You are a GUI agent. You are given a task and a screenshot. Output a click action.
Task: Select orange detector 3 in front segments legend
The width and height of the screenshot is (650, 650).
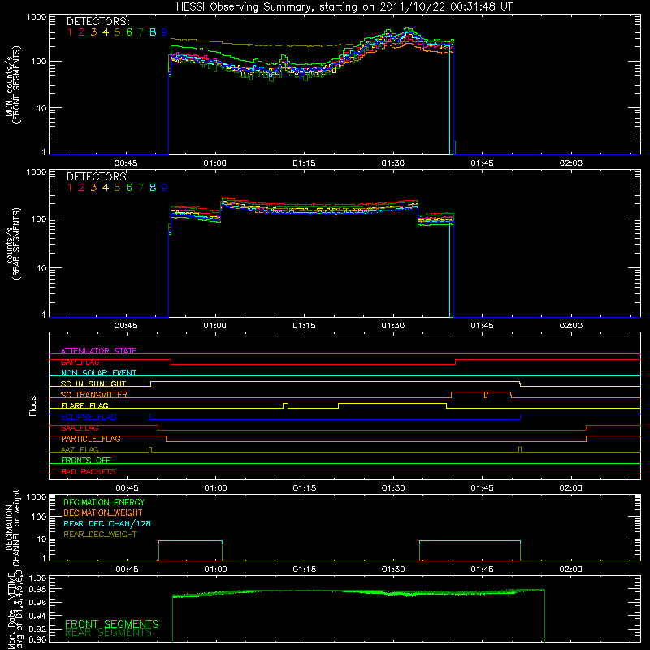click(93, 32)
